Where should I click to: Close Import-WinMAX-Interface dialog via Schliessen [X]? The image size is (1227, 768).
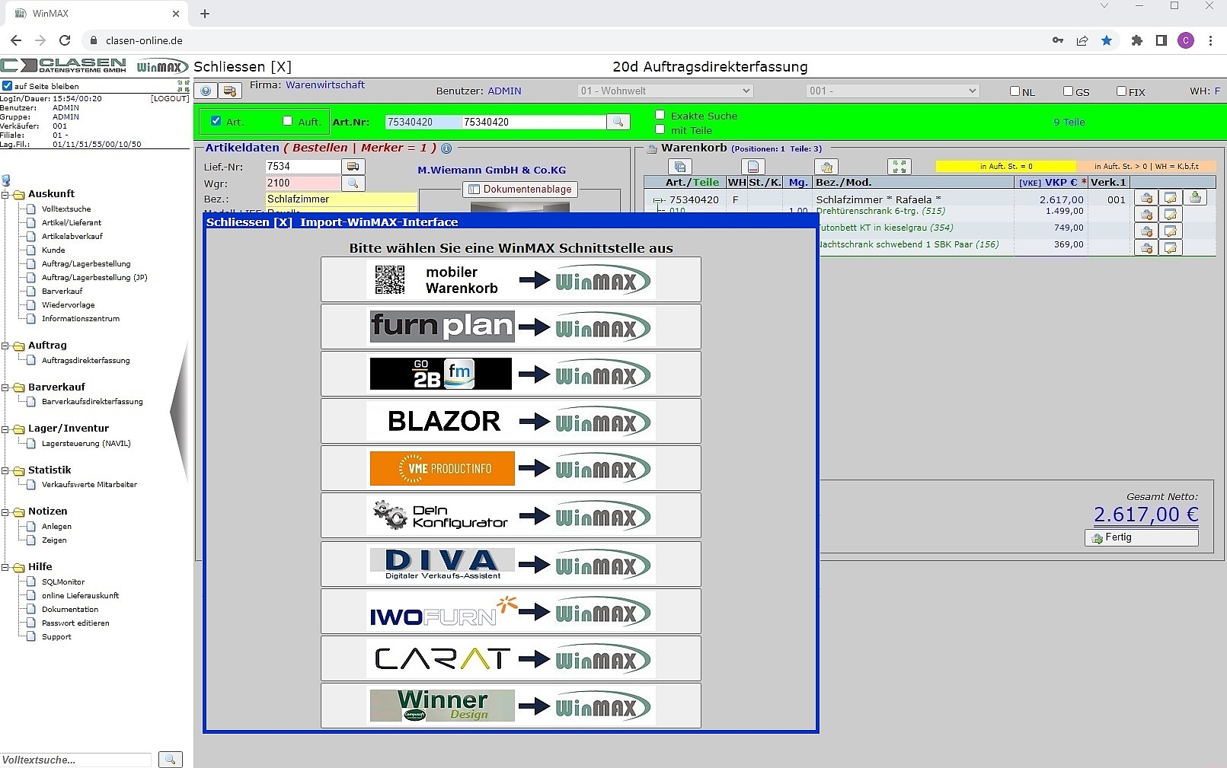pyautogui.click(x=249, y=222)
